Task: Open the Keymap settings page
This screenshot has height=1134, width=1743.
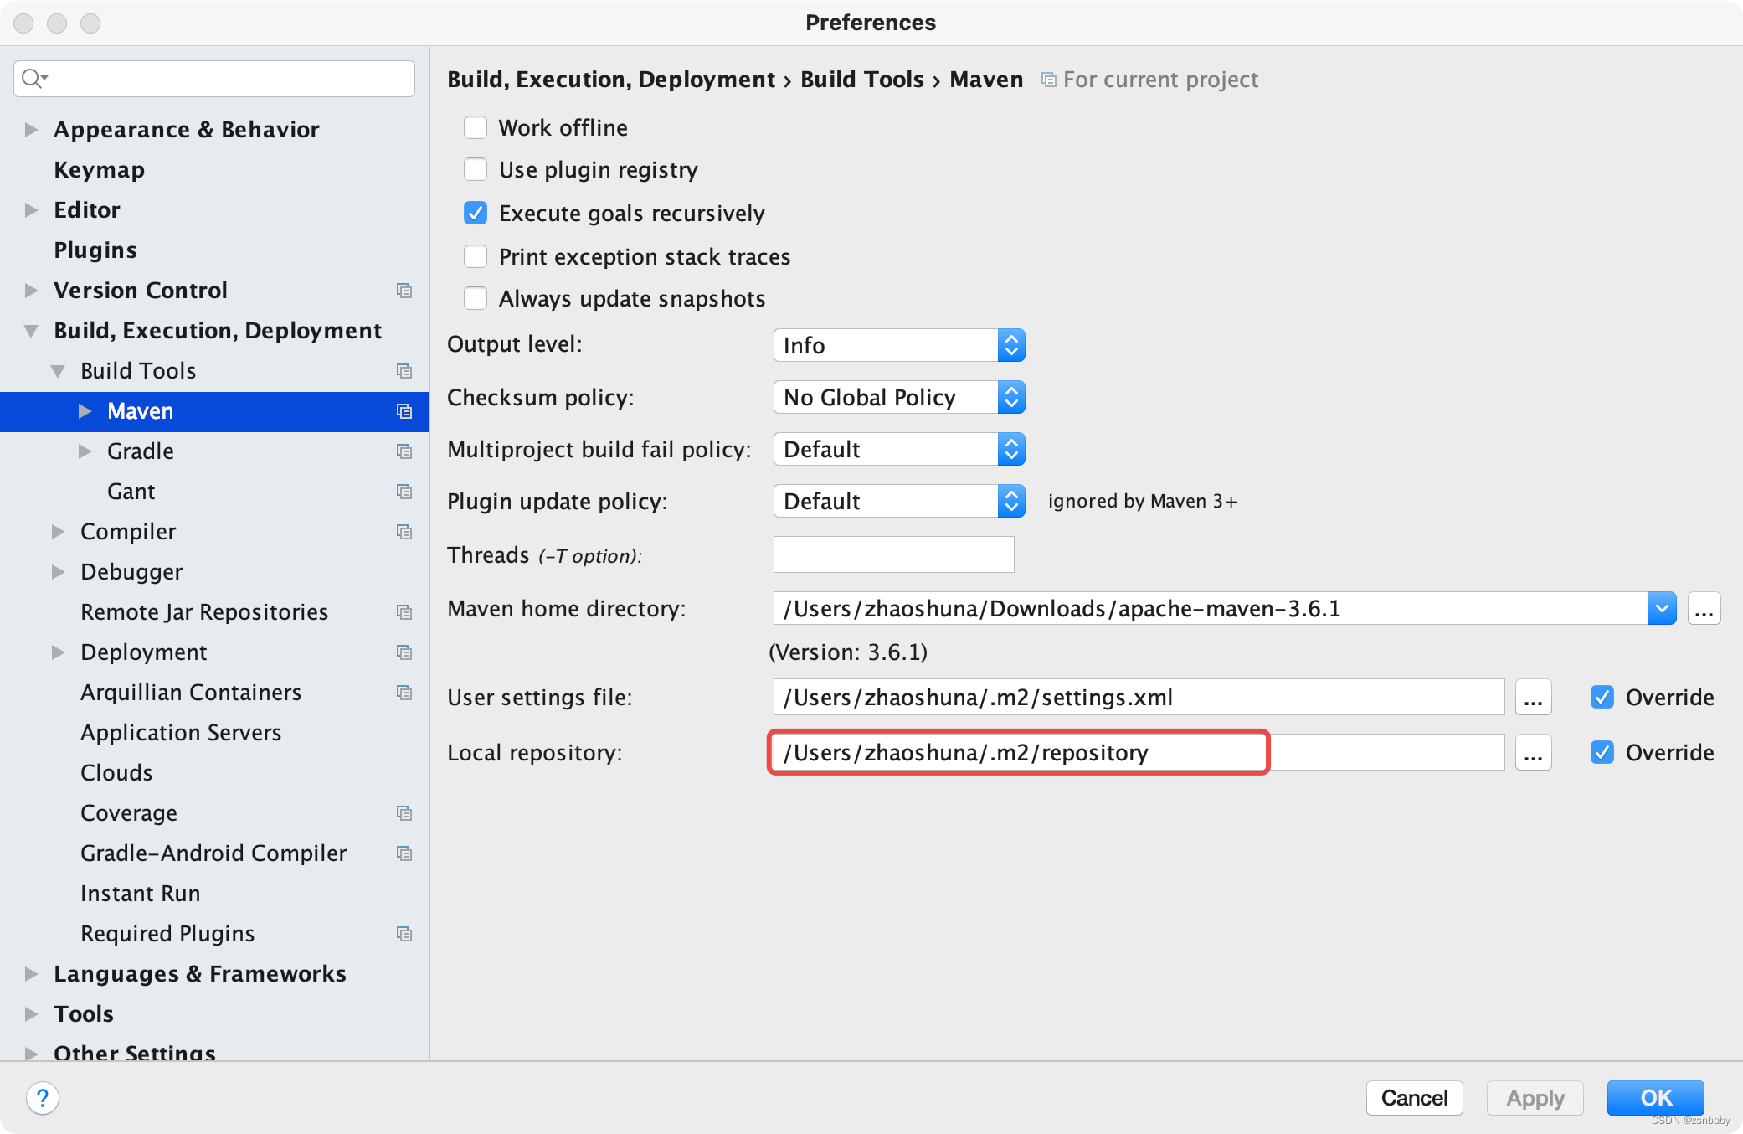Action: [99, 170]
